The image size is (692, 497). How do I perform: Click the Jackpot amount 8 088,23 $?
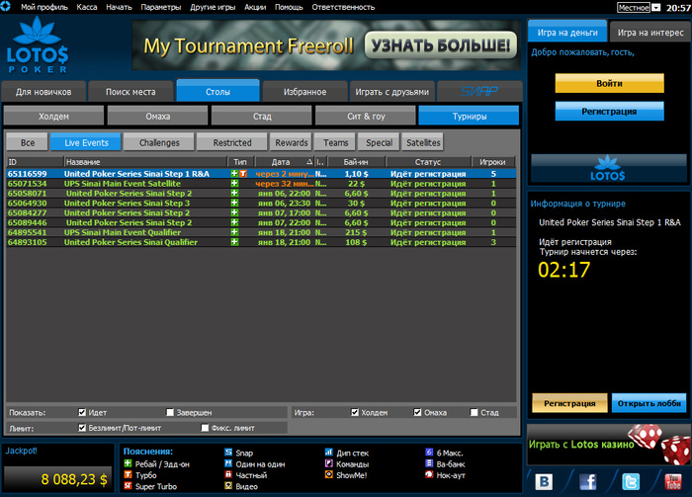74,479
